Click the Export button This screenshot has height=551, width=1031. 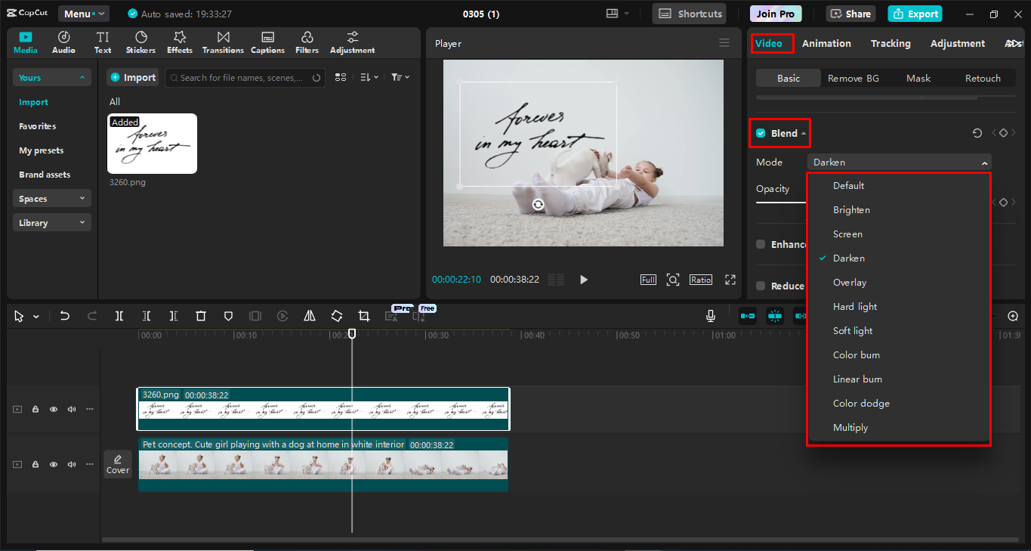pyautogui.click(x=914, y=14)
